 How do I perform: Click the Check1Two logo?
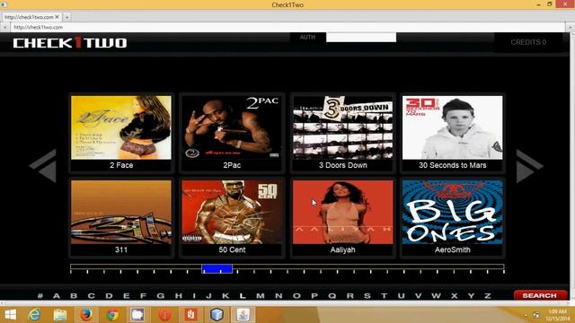[70, 43]
